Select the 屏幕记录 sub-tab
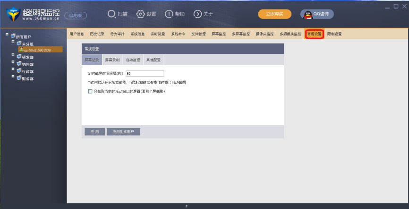Image resolution: width=409 pixels, height=209 pixels. click(92, 60)
